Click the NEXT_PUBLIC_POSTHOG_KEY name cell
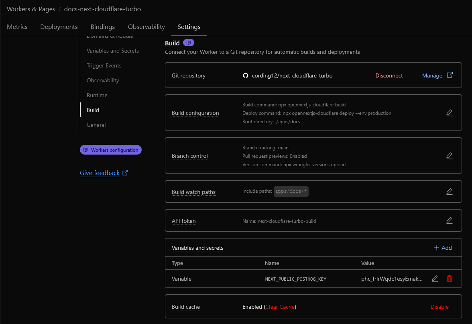The height and width of the screenshot is (324, 472). [x=295, y=279]
